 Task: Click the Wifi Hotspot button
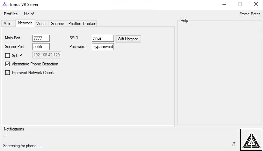(128, 39)
